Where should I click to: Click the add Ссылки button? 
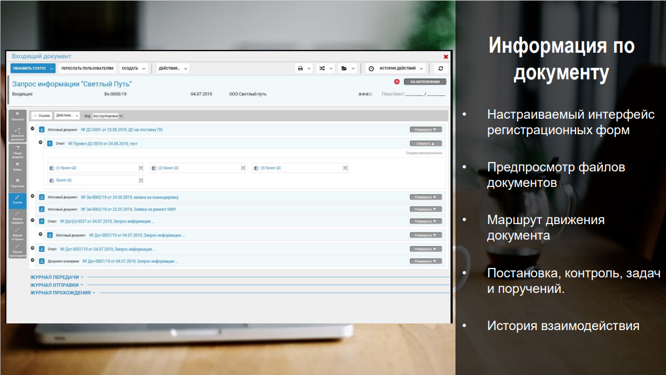[x=42, y=115]
